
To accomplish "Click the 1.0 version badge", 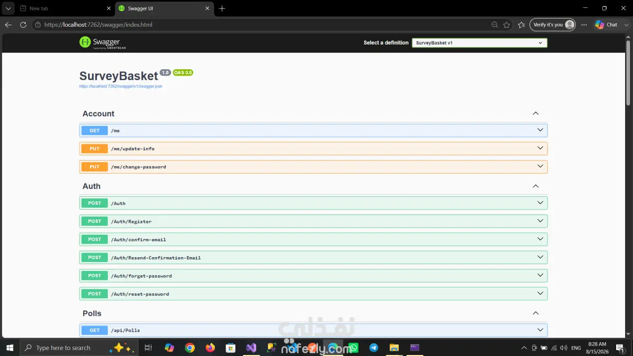I will tap(165, 73).
